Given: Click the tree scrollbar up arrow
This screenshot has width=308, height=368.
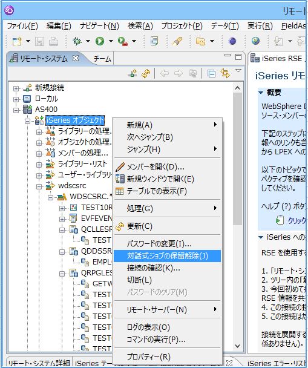Looking at the screenshot, I should point(237,88).
